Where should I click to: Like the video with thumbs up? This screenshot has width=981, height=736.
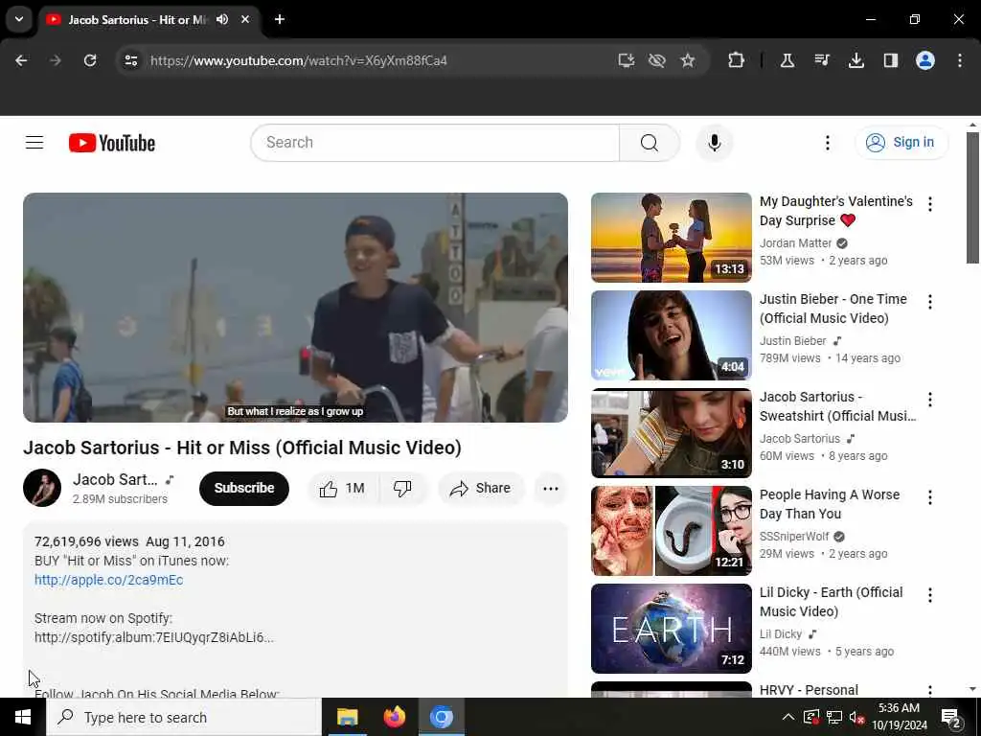[x=342, y=488]
